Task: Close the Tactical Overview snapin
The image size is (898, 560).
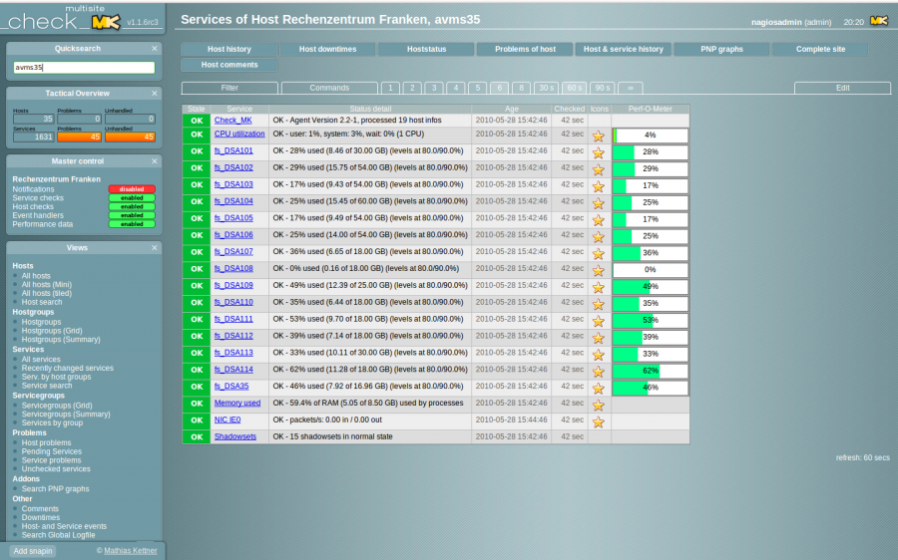Action: coord(155,93)
